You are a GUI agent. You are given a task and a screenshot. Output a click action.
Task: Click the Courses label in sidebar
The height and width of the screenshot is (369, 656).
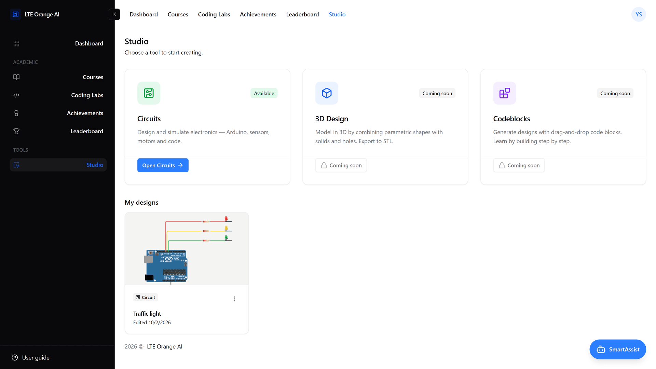[x=93, y=77]
